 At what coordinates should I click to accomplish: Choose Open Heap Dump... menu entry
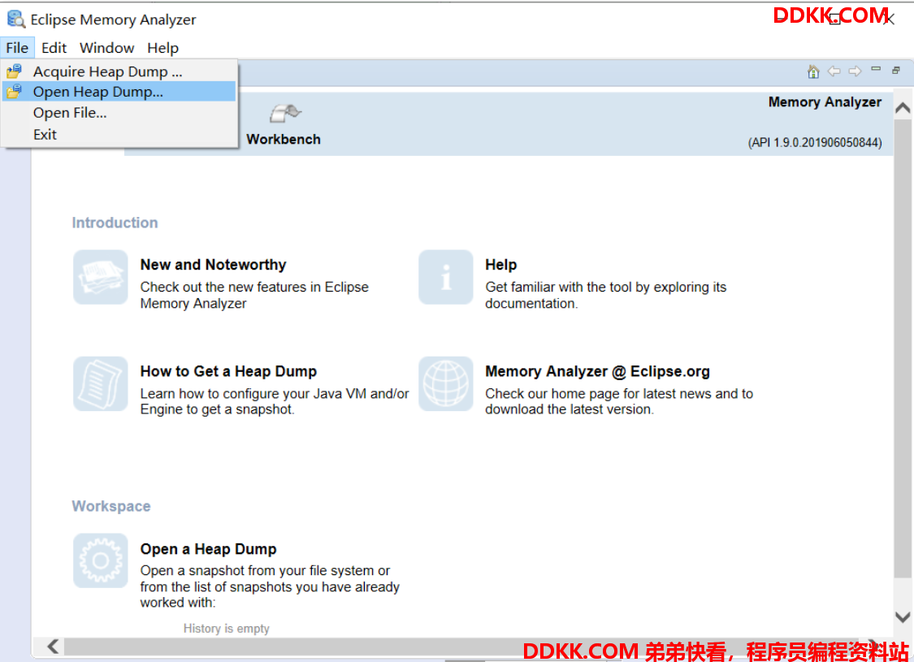119,92
